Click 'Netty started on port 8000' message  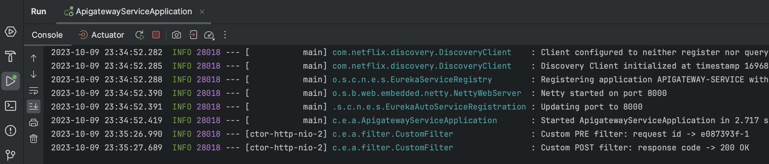click(604, 93)
